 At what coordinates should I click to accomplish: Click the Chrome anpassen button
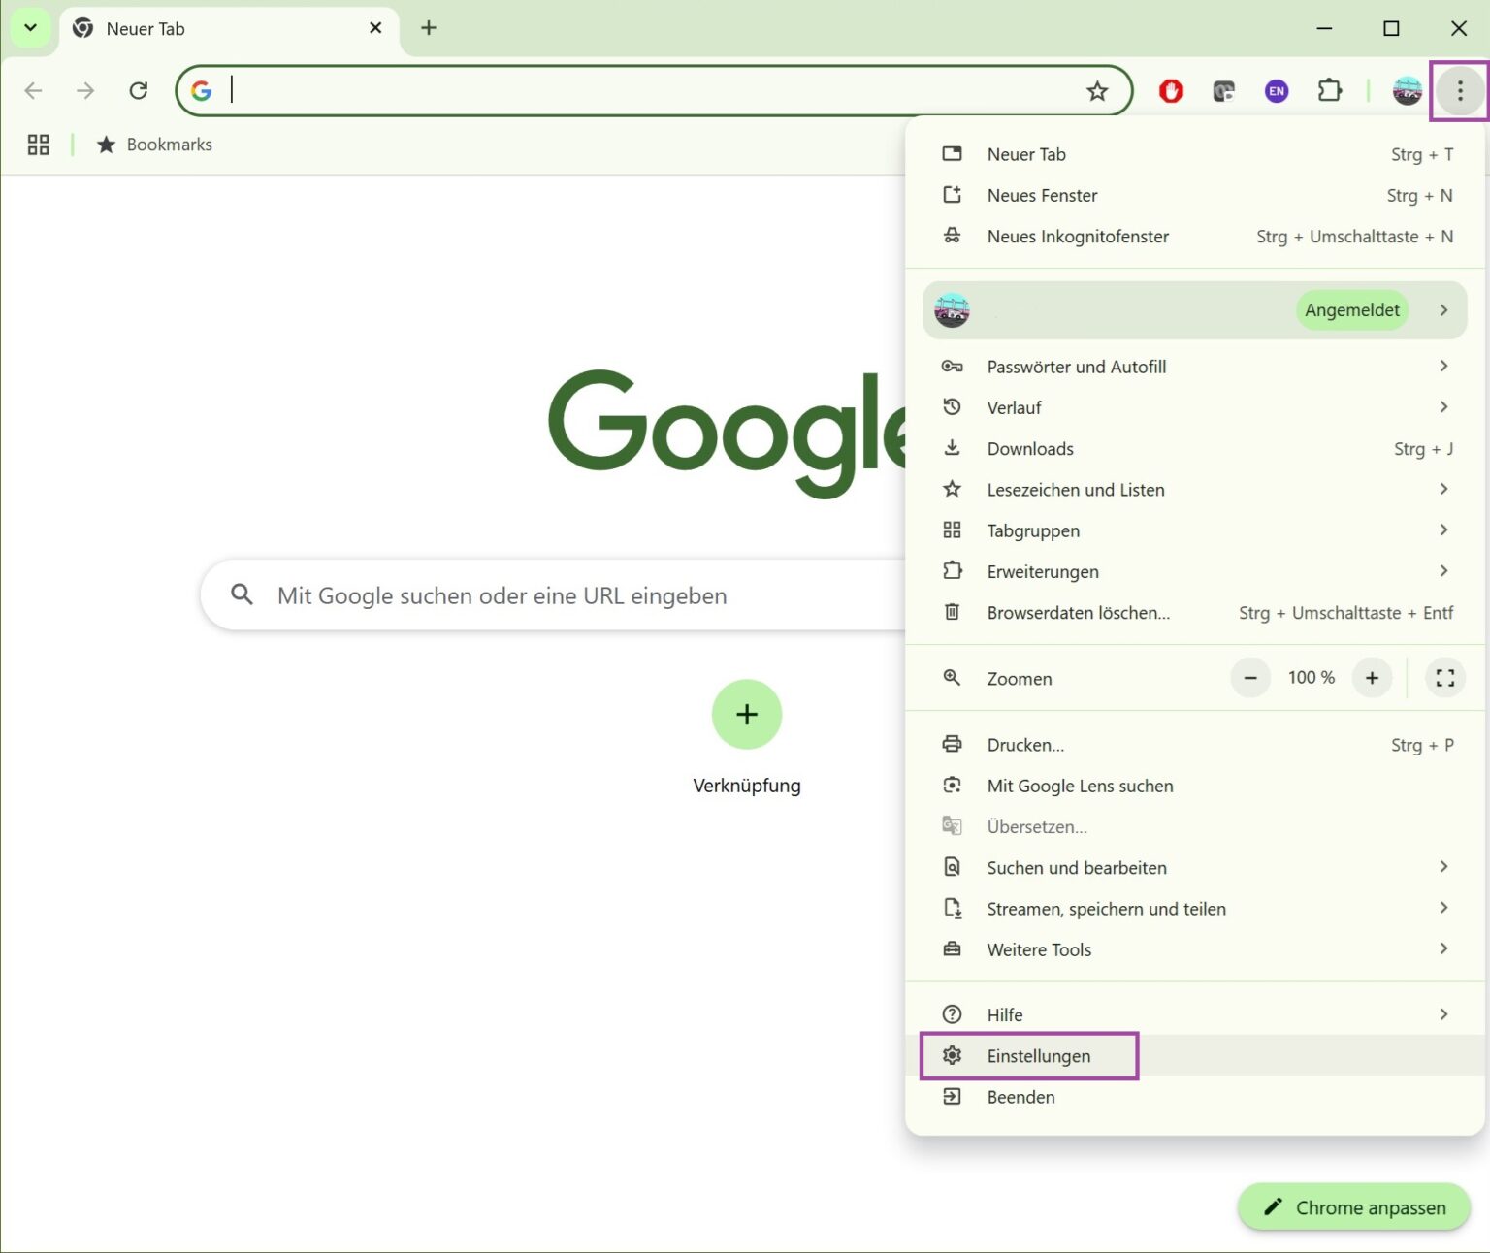[1353, 1207]
